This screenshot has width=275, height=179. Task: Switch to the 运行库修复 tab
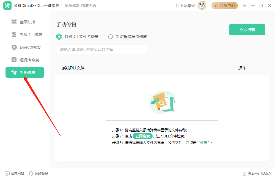29,60
